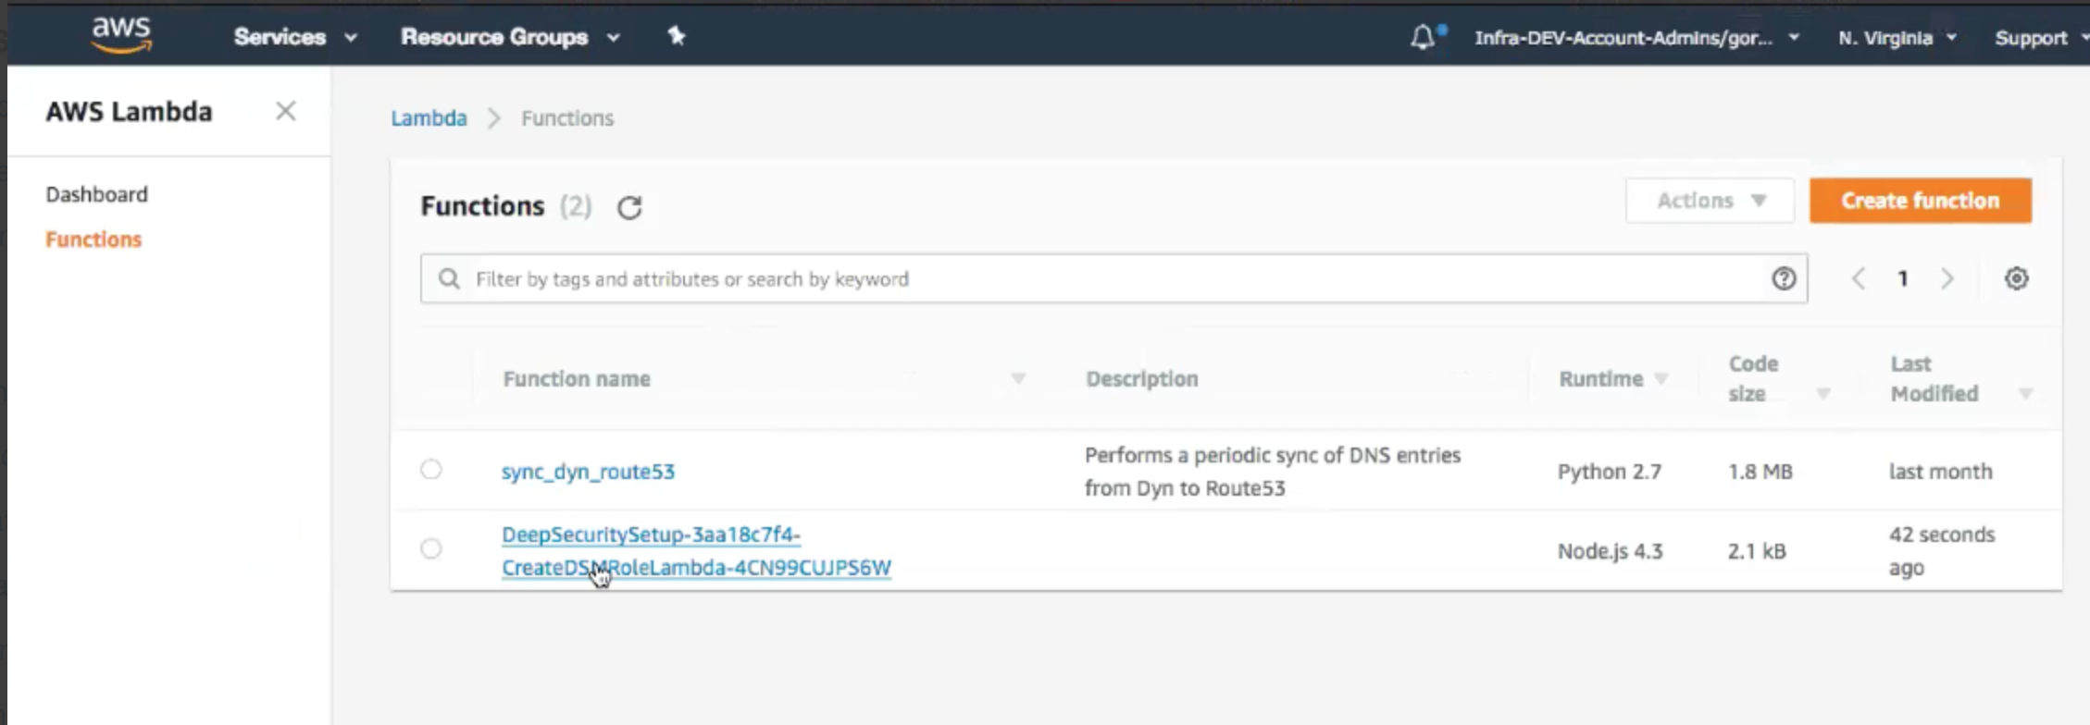Open the notifications bell icon

(x=1423, y=37)
